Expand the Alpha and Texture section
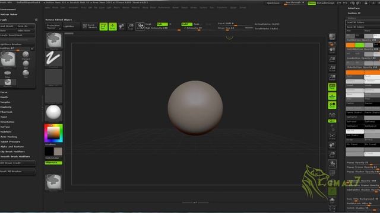Viewport: 380px width, 213px height. click(x=12, y=147)
